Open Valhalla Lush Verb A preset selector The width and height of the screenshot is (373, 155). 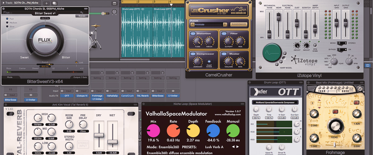pyautogui.click(x=214, y=147)
